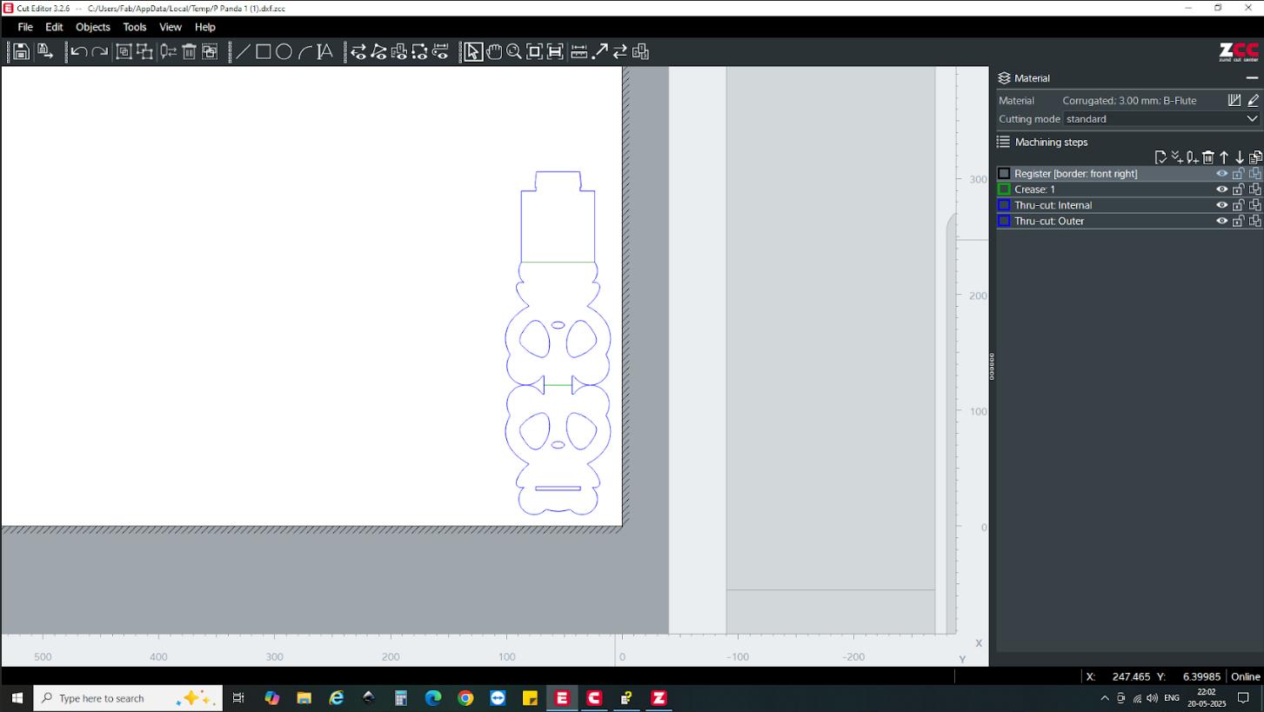Image resolution: width=1264 pixels, height=712 pixels.
Task: Lock the Thru-cut: Outer step
Action: (1238, 221)
